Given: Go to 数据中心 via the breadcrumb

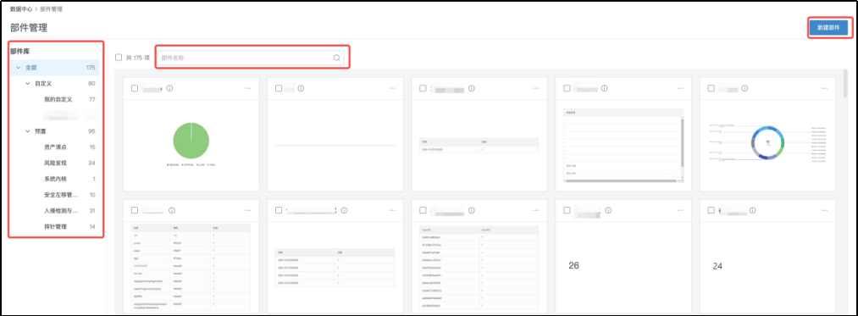Looking at the screenshot, I should (x=21, y=9).
